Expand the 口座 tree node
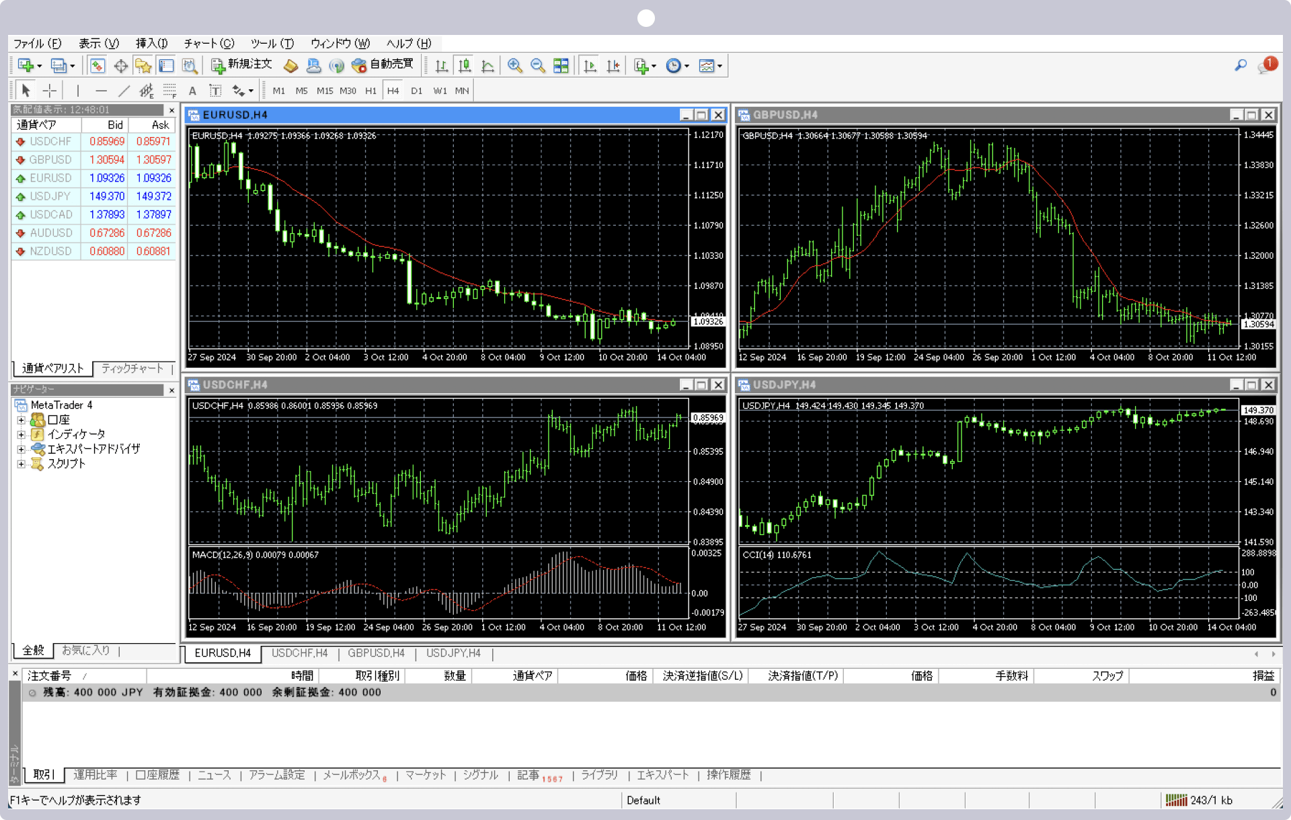Screen dimensions: 1291x820 tap(21, 420)
